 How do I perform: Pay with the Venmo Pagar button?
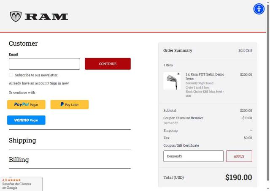tap(26, 120)
